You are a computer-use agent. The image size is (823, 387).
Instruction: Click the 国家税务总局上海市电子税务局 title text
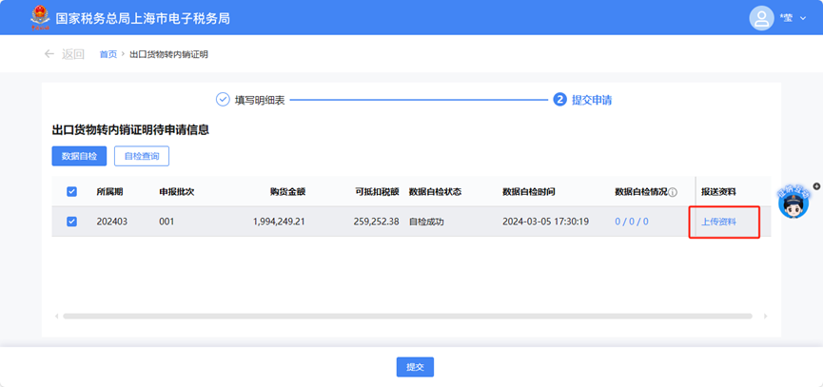pos(143,18)
